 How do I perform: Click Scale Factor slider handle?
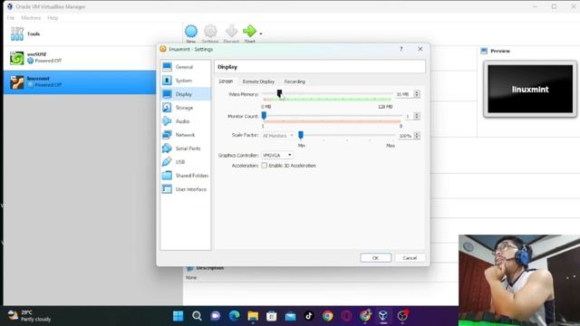coord(301,135)
